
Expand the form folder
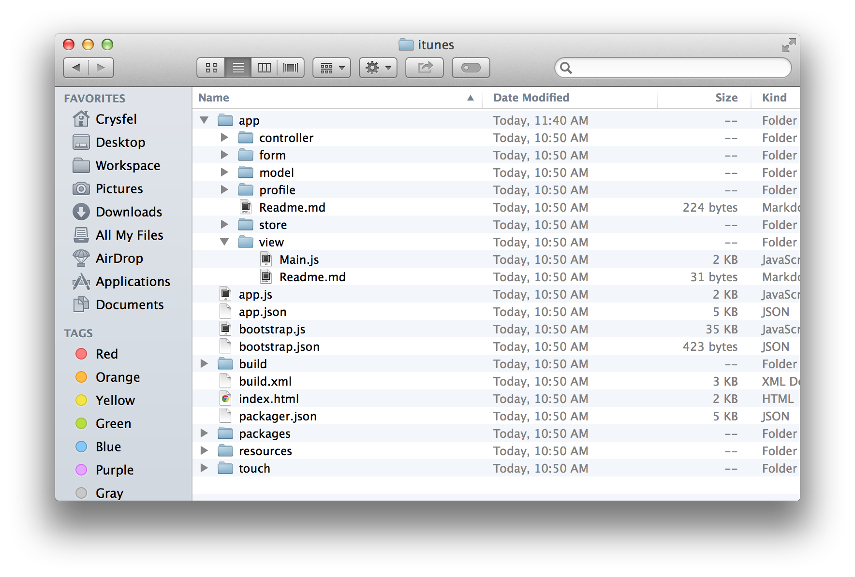click(224, 155)
